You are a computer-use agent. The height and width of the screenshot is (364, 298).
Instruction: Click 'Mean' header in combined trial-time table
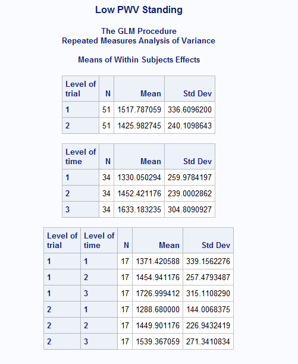pyautogui.click(x=169, y=245)
